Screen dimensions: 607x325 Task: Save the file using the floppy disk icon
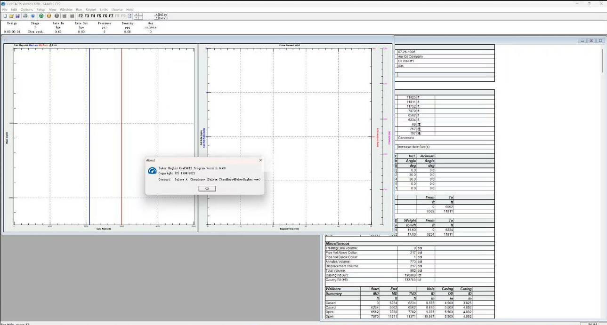18,16
